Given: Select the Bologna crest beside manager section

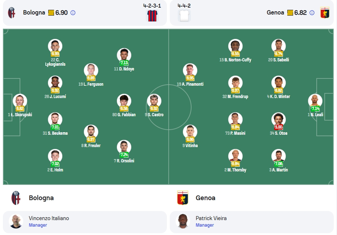Looking at the screenshot, I should point(16,198).
